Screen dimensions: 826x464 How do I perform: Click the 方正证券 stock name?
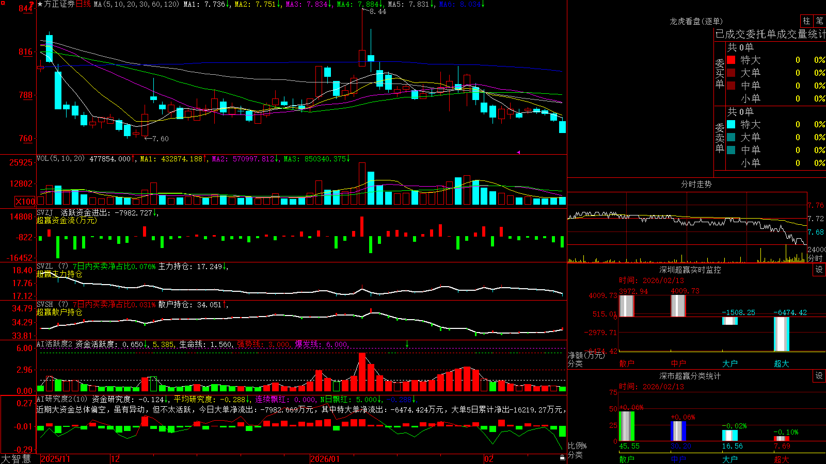(59, 4)
